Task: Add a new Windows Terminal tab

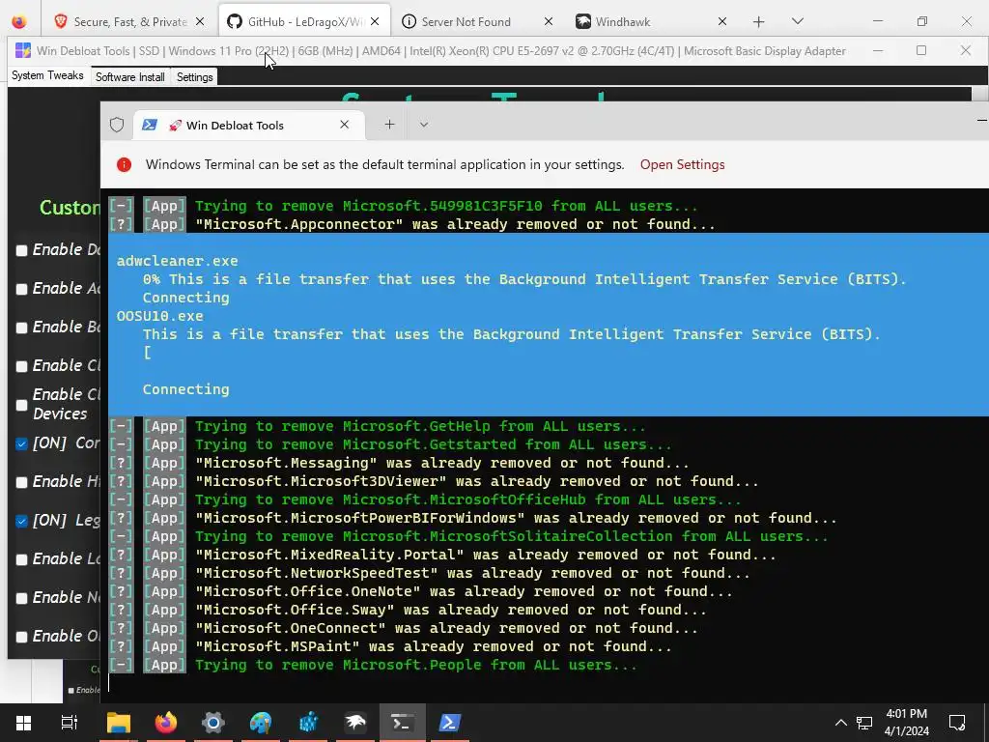Action: [389, 125]
